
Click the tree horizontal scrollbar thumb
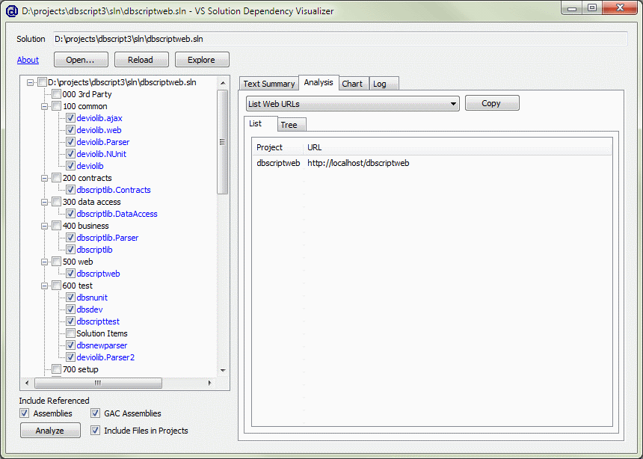tap(99, 383)
